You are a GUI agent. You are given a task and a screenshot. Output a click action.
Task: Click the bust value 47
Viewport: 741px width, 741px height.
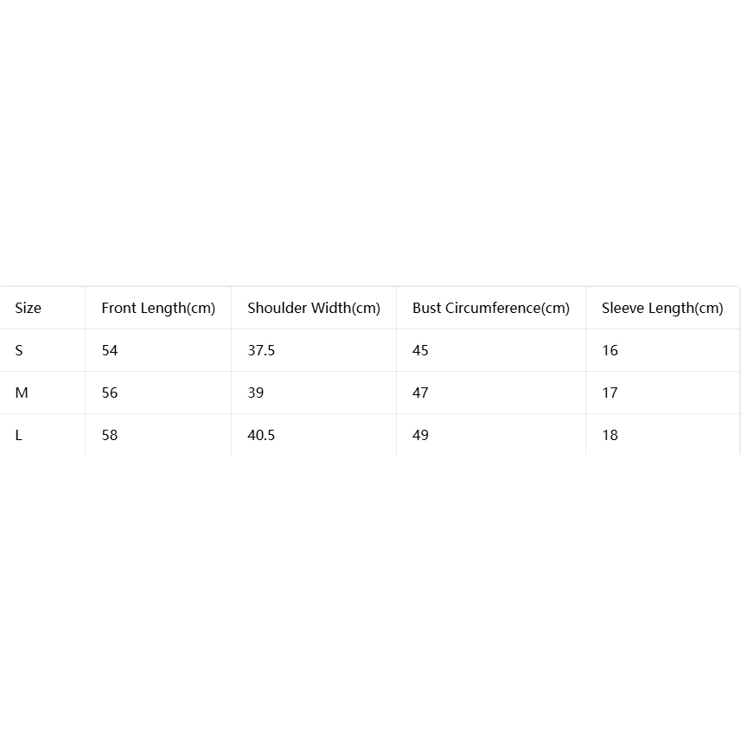(x=420, y=393)
